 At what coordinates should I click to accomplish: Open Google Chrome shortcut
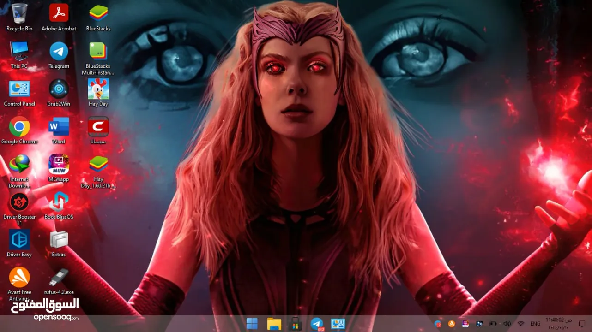tap(19, 130)
